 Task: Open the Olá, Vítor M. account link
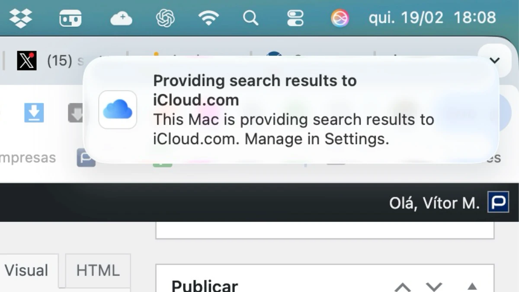tap(434, 203)
